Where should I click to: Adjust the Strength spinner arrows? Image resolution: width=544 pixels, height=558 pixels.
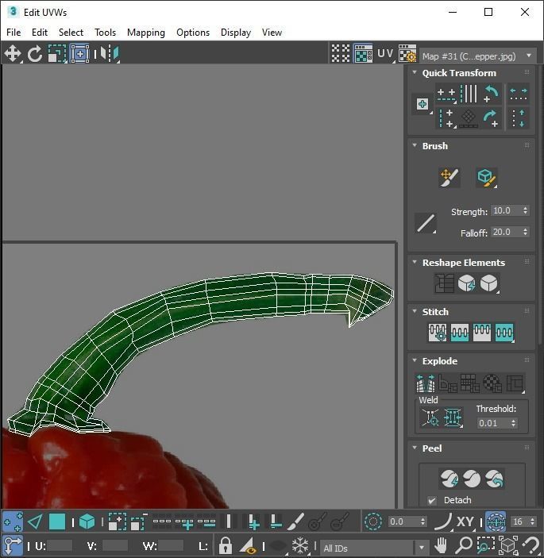coord(526,210)
